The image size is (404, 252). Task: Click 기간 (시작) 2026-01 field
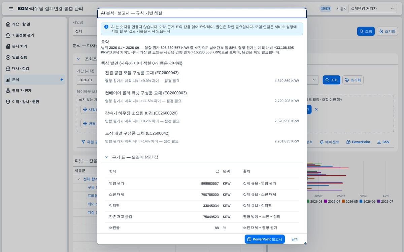[87, 80]
